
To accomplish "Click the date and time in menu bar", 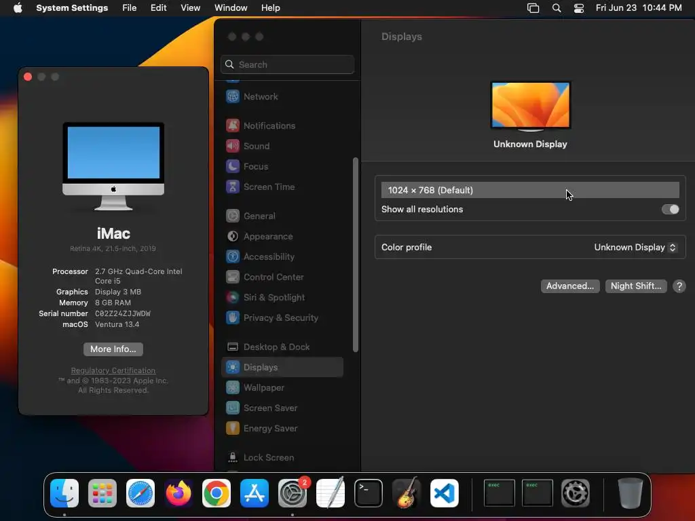I will (x=638, y=8).
